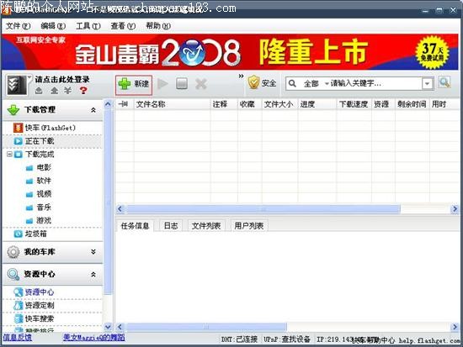
Task: Click the task list scroll right arrow
Action: [455, 209]
